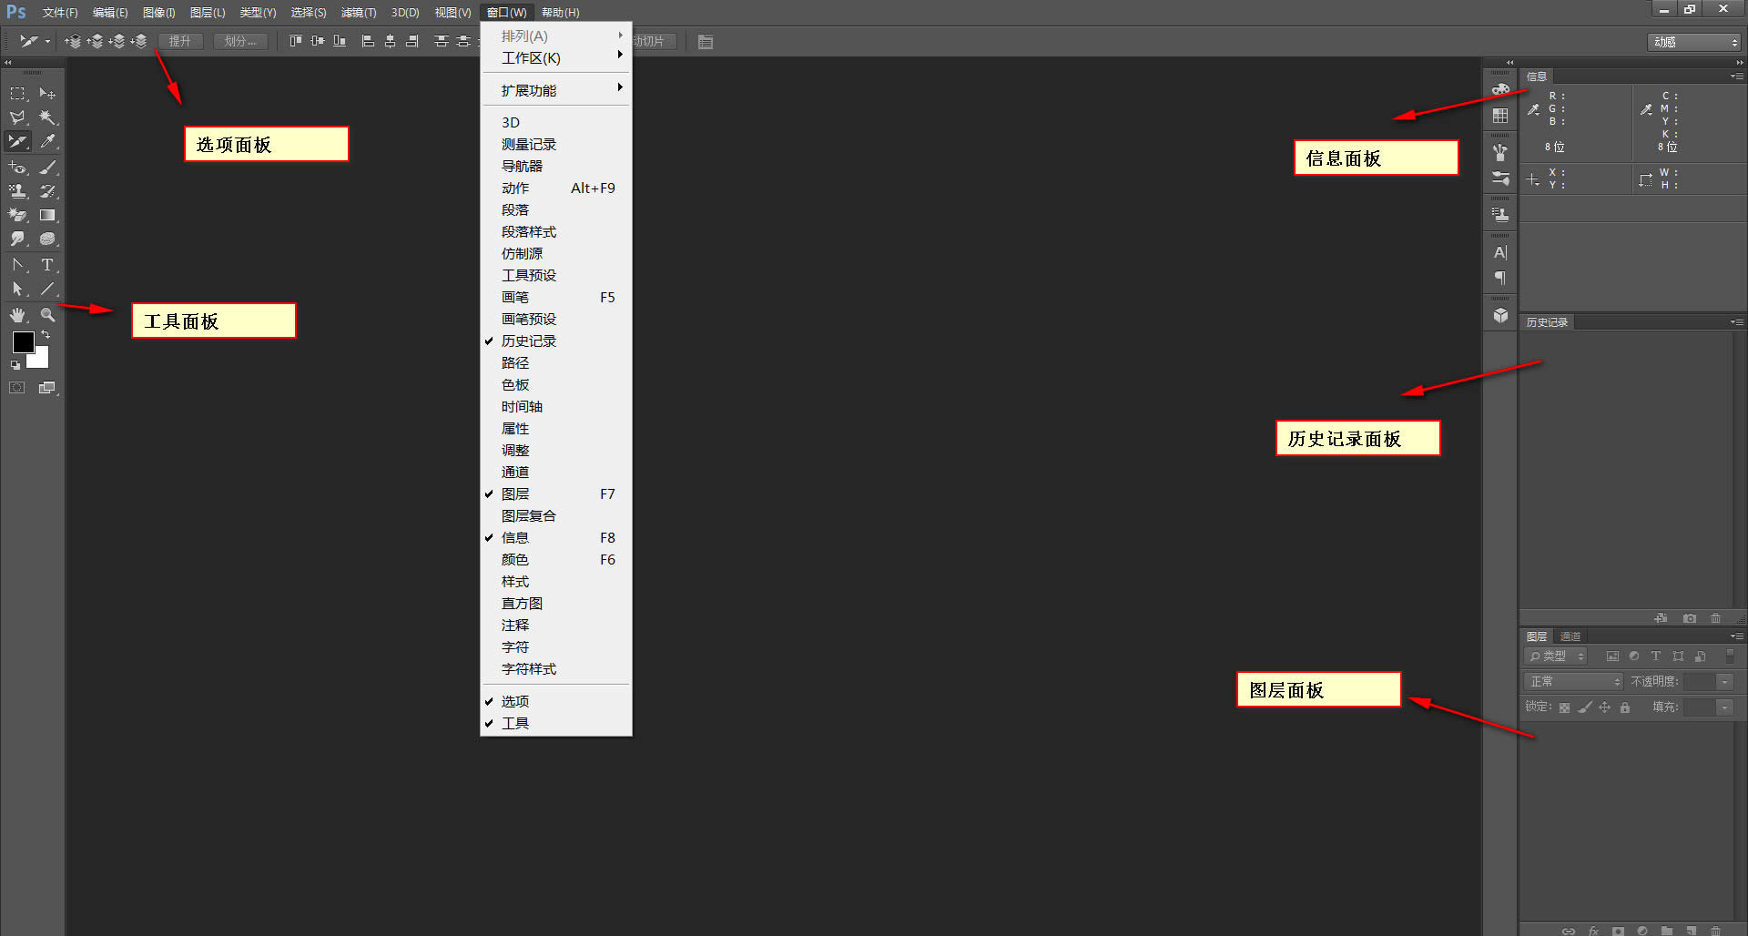
Task: Open the 滤镜(T) menu
Action: pos(358,13)
